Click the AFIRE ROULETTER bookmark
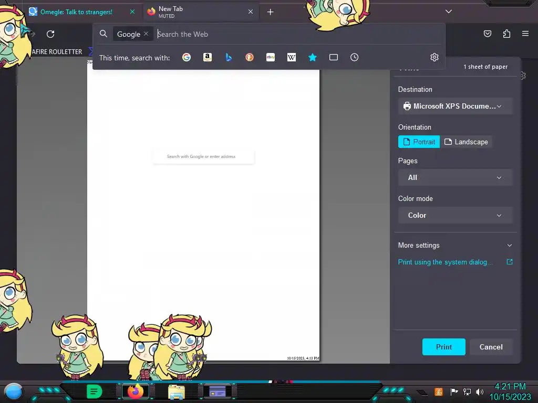Viewport: 538px width, 403px height. [57, 52]
